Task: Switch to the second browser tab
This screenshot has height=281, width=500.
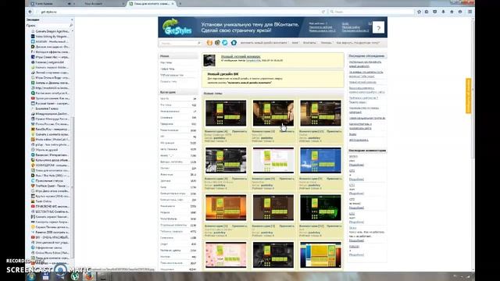Action: tap(102, 3)
